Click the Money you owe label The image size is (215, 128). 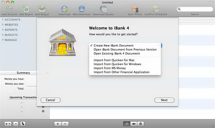(x=15, y=84)
